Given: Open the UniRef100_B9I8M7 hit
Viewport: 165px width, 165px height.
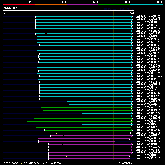Looking at the screenshot, I should (148, 82).
